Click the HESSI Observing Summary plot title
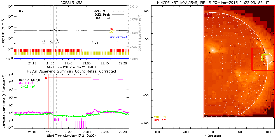The width and height of the screenshot is (280, 140). [x=71, y=71]
